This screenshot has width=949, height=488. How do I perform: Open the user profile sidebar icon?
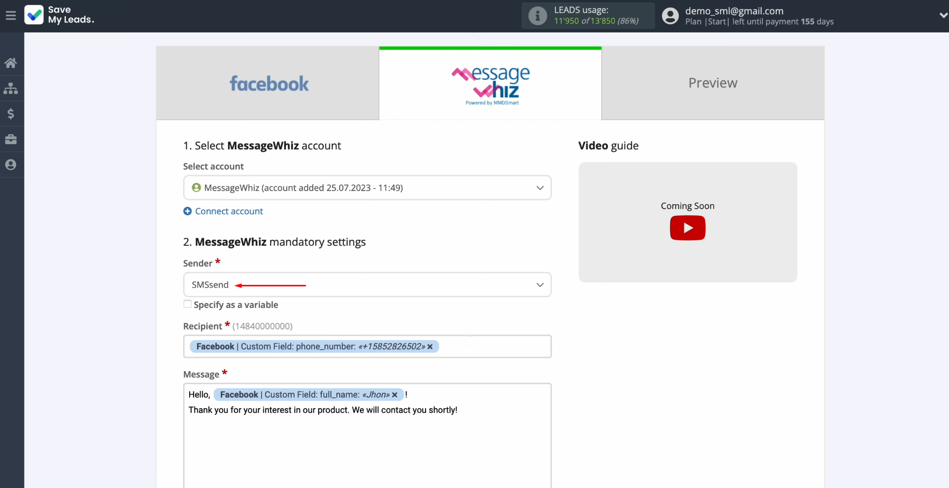11,165
